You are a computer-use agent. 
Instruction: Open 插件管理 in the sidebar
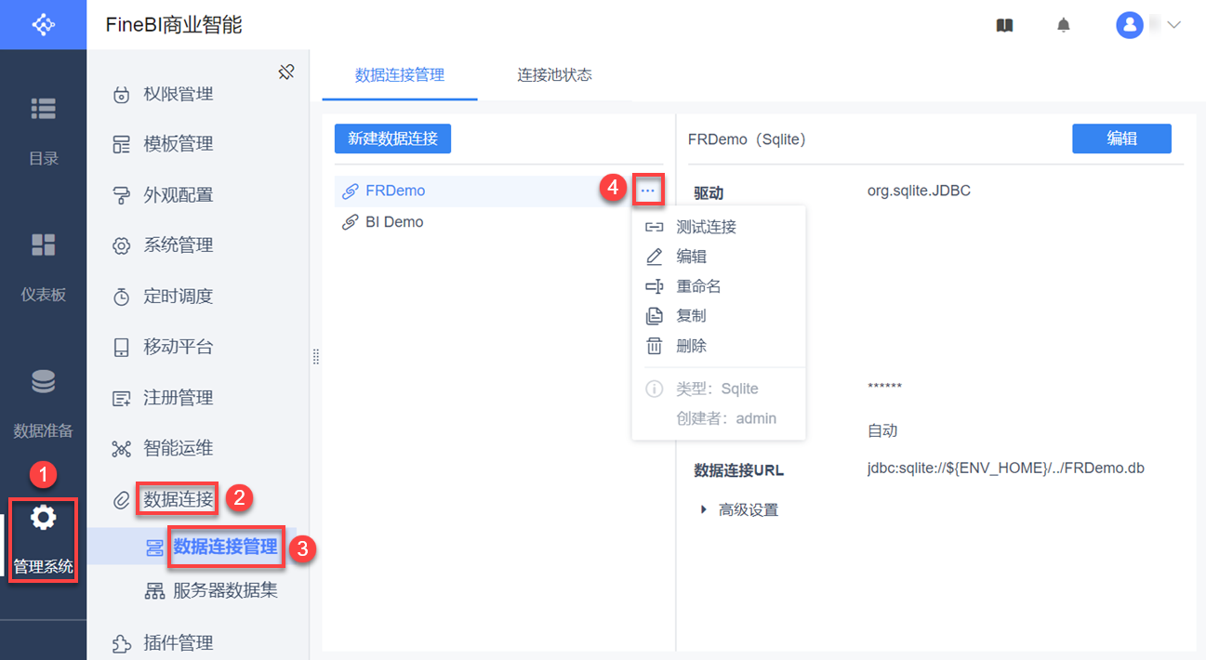point(178,642)
